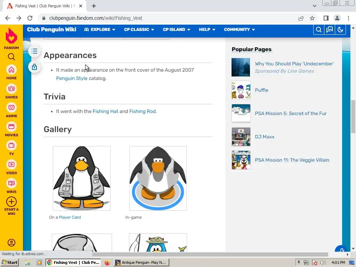The height and width of the screenshot is (267, 356).
Task: Toggle dark theme moon icon
Action: pos(340,30)
